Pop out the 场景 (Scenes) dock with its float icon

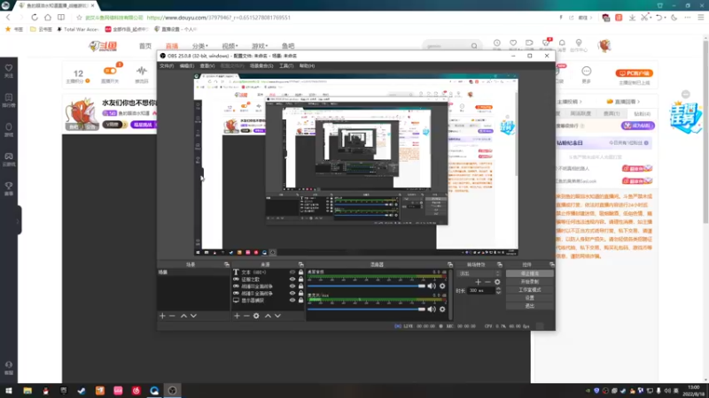click(227, 264)
